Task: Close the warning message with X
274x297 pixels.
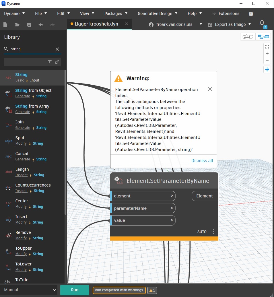Action: pyautogui.click(x=210, y=89)
